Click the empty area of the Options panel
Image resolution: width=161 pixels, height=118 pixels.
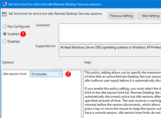[40, 99]
